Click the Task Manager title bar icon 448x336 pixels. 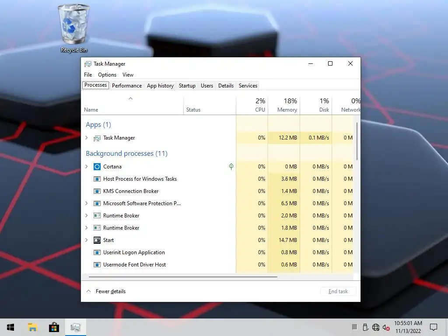[87, 64]
